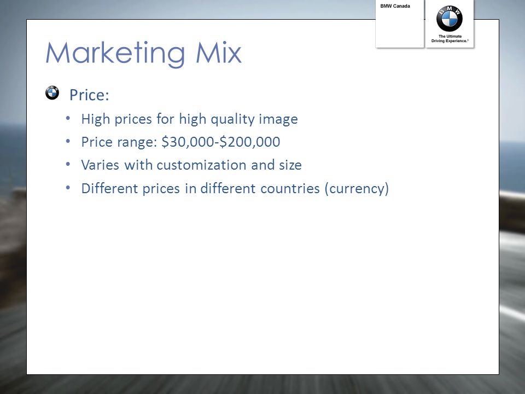Click the "Price range: $30,000-$200,000" bullet

pyautogui.click(x=180, y=142)
